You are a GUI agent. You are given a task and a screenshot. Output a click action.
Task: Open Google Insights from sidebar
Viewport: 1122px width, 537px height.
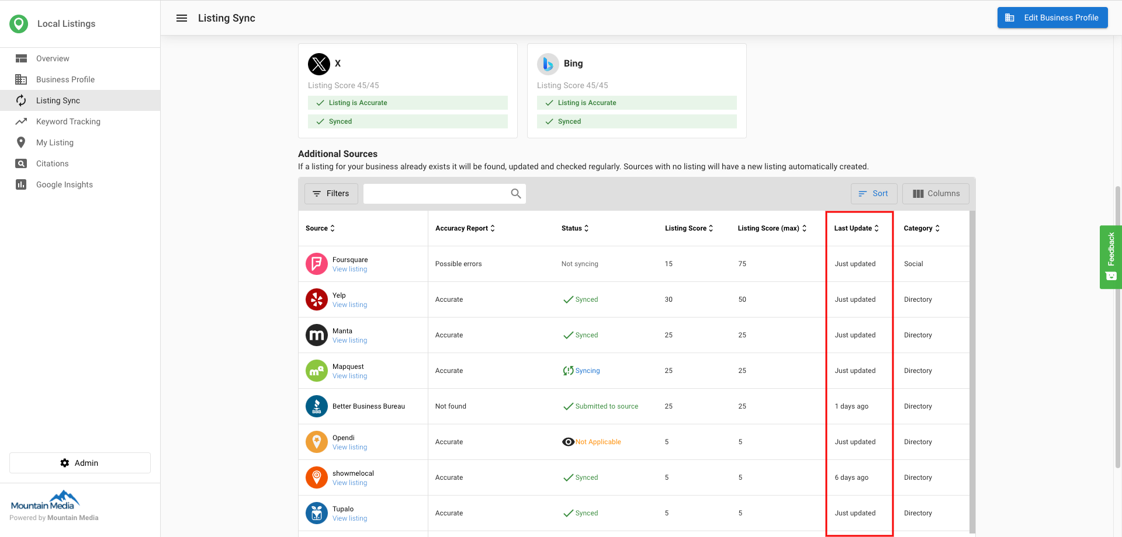coord(64,184)
